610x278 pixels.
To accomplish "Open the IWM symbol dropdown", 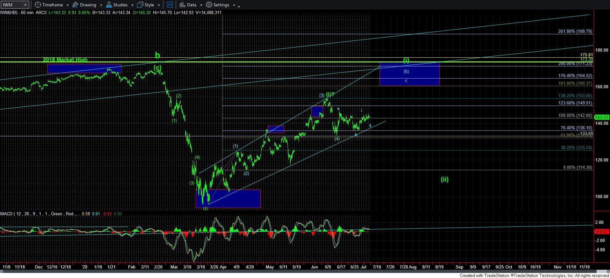I will 25,5.
